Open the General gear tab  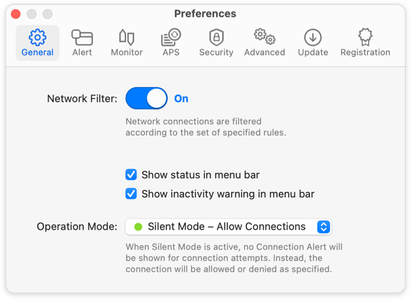tap(38, 43)
